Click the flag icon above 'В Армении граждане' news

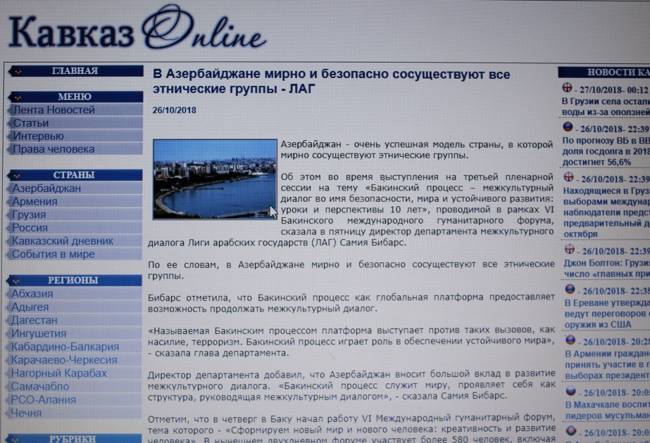click(571, 340)
